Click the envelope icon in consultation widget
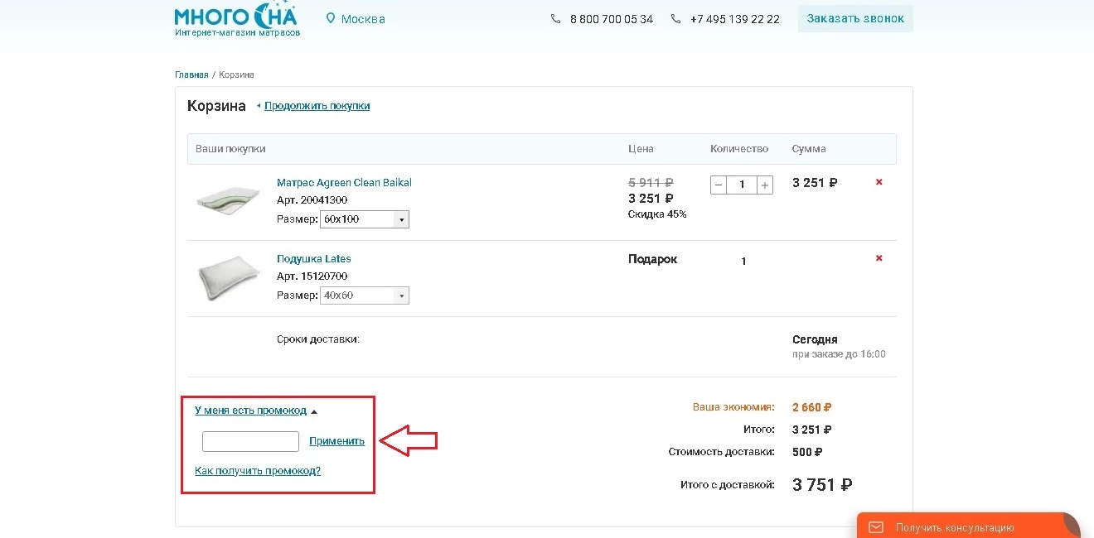 click(x=875, y=527)
